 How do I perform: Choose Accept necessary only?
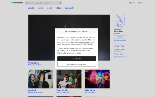click(77, 64)
